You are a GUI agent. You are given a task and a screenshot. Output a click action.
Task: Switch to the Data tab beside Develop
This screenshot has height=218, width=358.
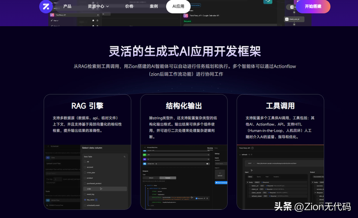(216, 148)
